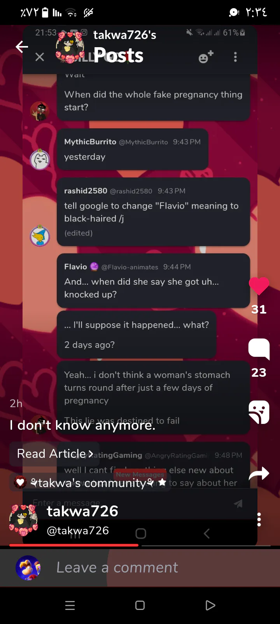Open the takwa726 username profile
280x624 pixels.
point(82,511)
